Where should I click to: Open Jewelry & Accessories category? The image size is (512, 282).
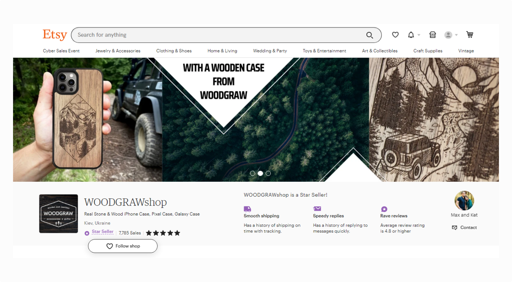(118, 51)
